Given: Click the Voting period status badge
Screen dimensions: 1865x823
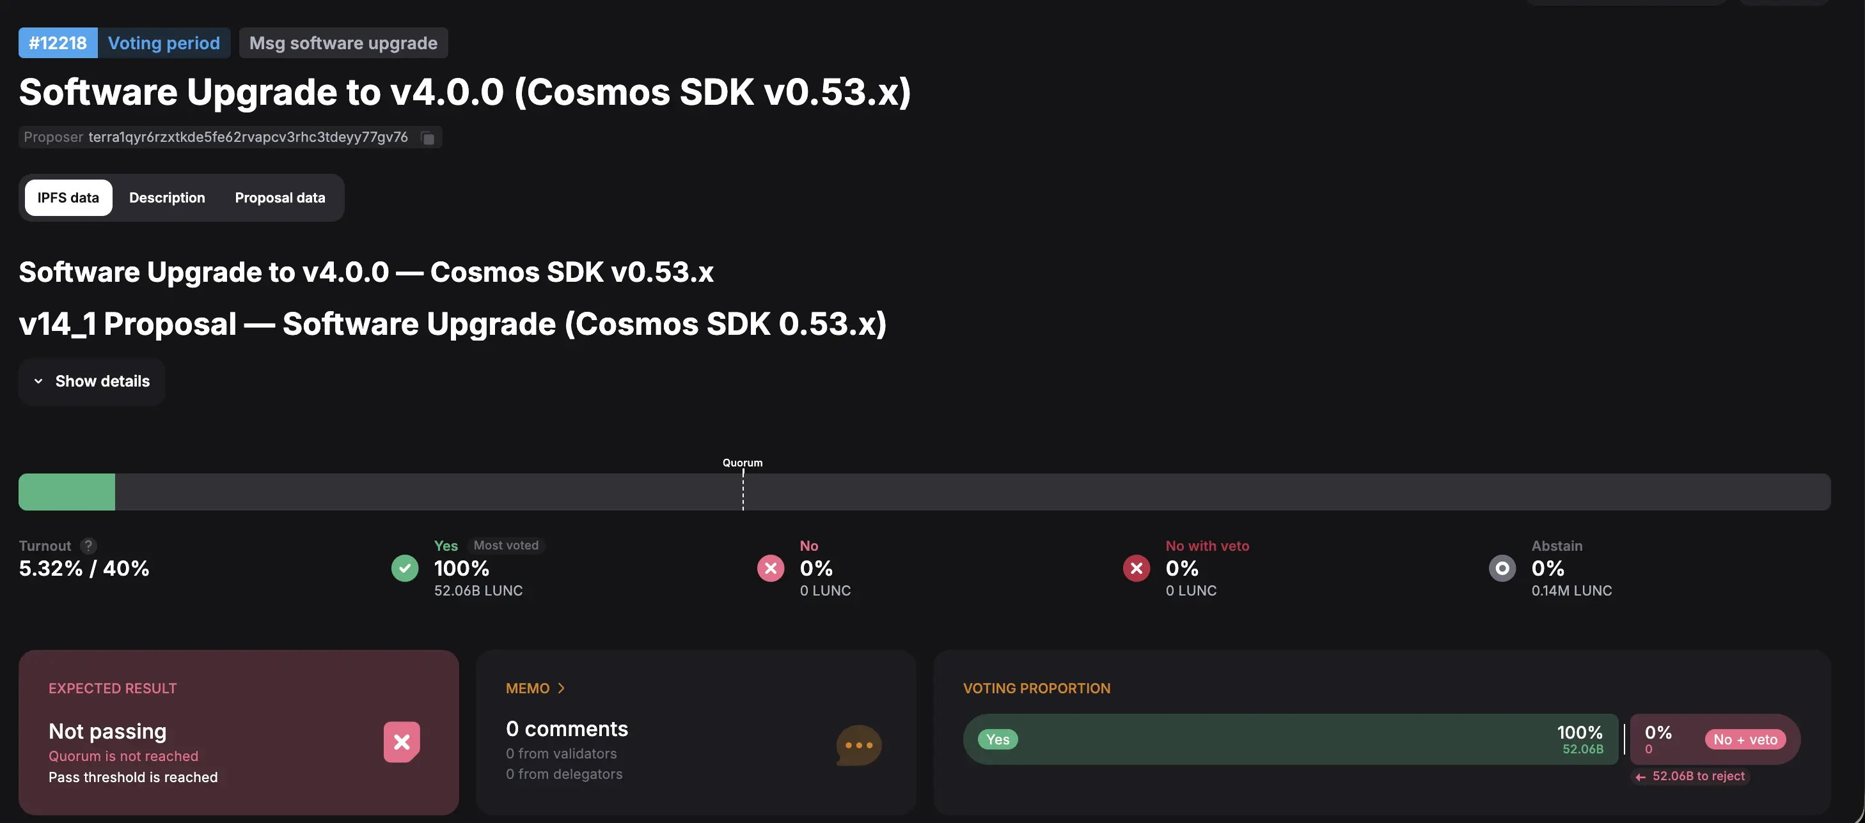Looking at the screenshot, I should [x=164, y=43].
